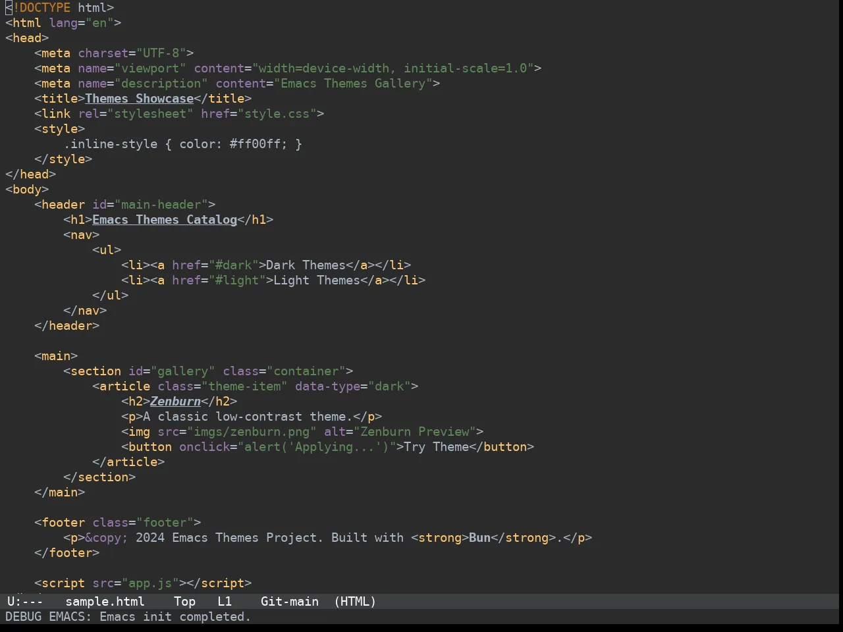Click the underlined 'Zenburn' h2 text
Viewport: 843px width, 632px height.
(x=175, y=402)
